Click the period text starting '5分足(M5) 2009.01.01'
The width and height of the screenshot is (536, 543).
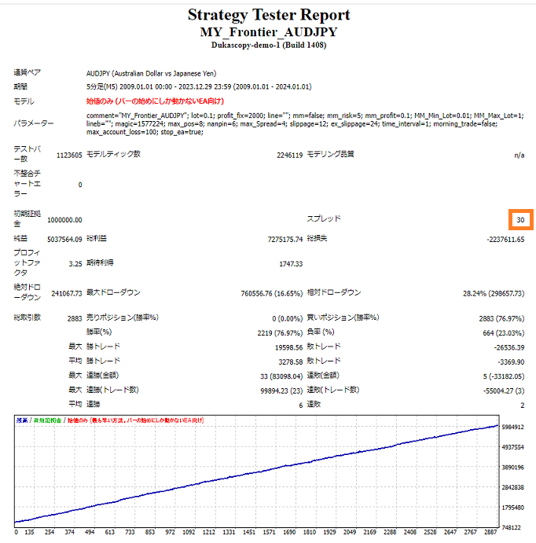click(x=199, y=86)
